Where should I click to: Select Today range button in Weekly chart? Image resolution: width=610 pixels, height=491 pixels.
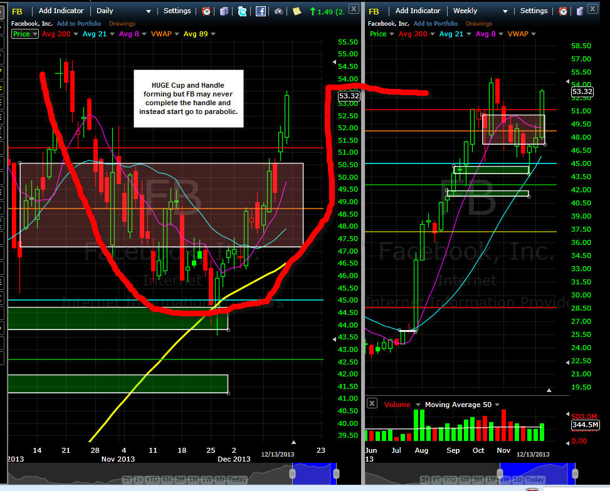point(535,479)
